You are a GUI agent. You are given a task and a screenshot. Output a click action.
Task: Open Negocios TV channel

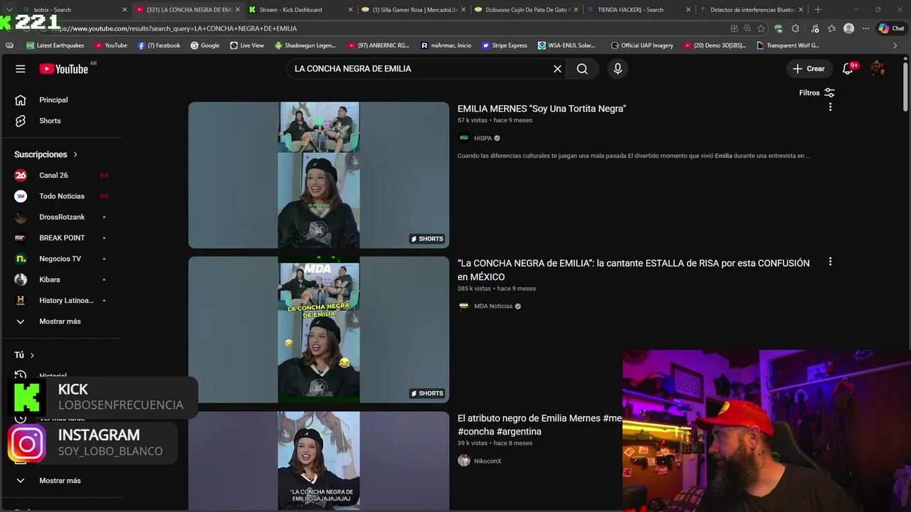(60, 259)
